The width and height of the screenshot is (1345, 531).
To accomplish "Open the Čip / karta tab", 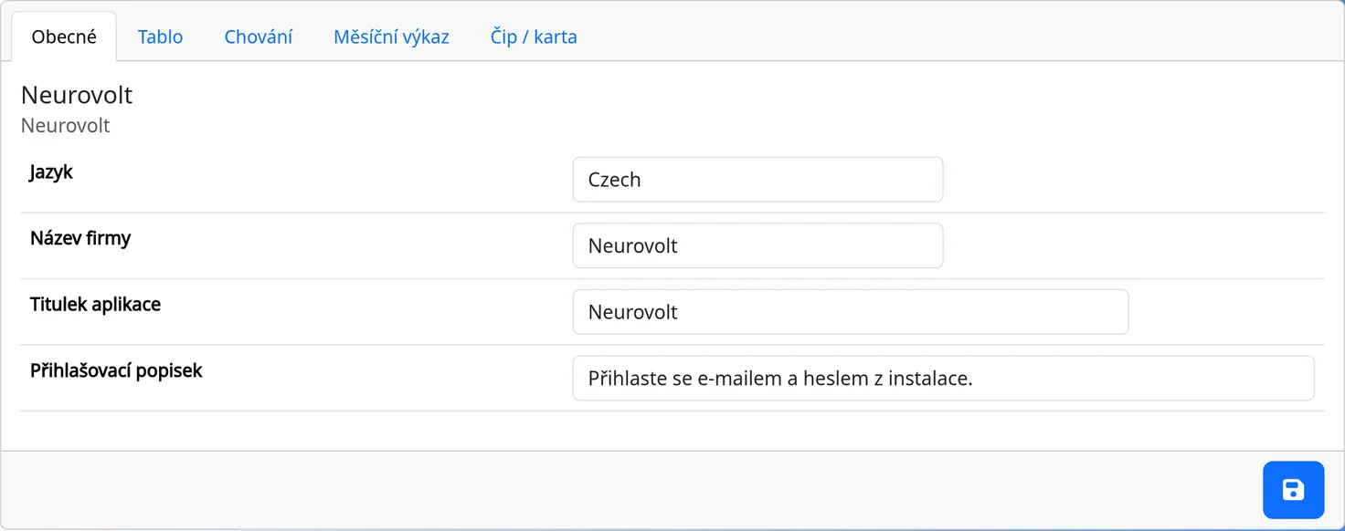I will click(534, 36).
